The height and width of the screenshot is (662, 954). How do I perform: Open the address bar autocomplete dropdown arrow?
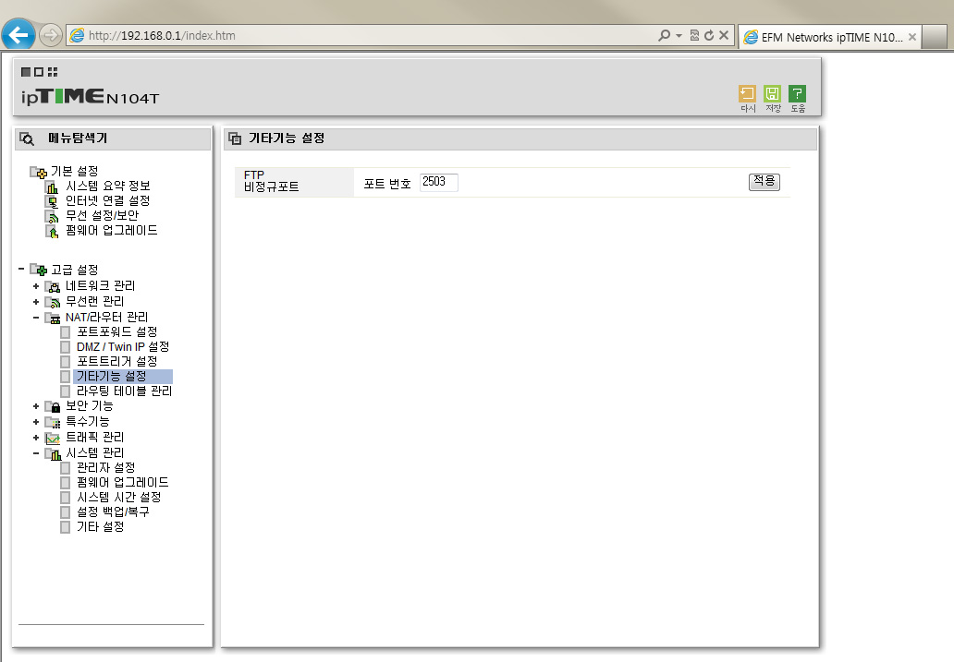[x=679, y=36]
